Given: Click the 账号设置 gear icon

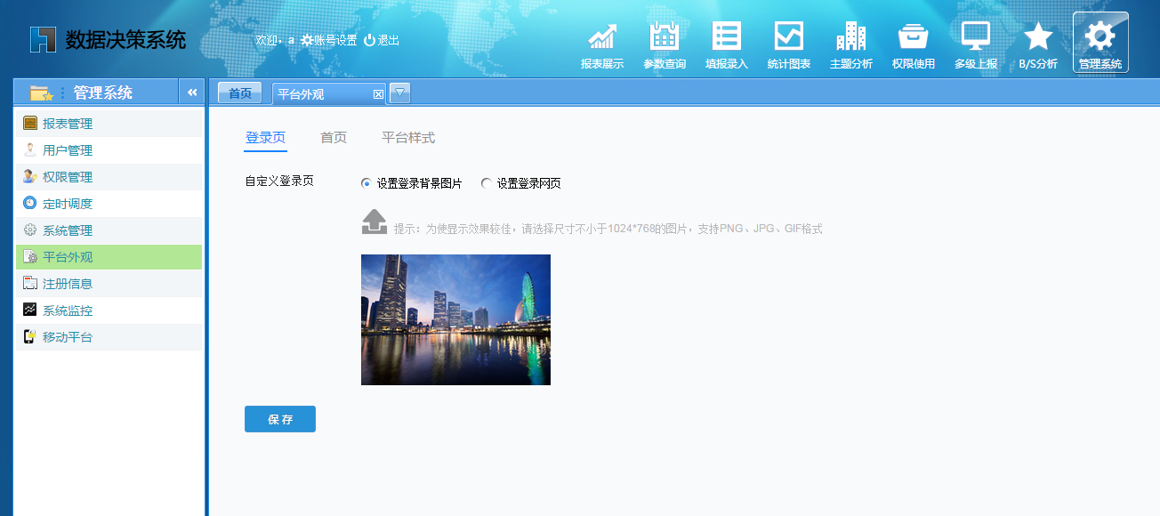Looking at the screenshot, I should 307,40.
